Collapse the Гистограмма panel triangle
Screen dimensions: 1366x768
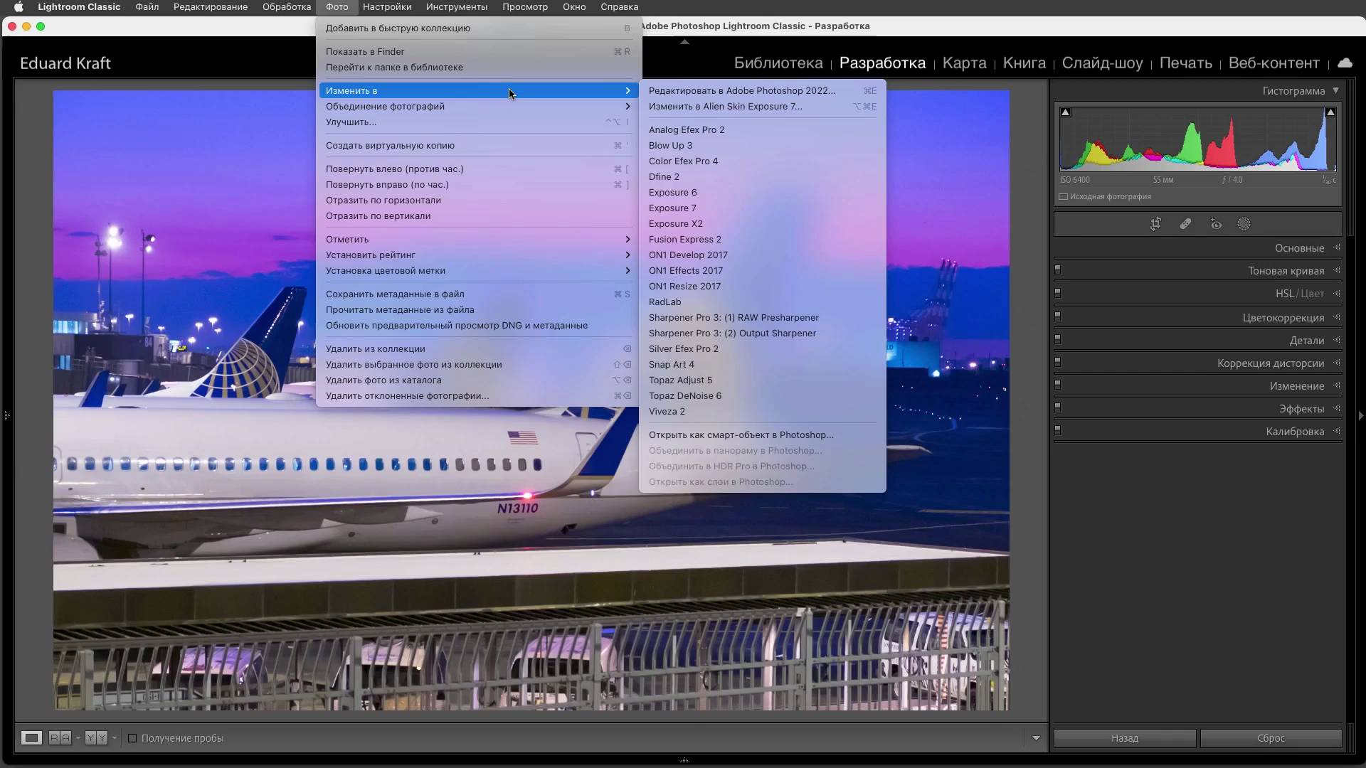pyautogui.click(x=1335, y=91)
